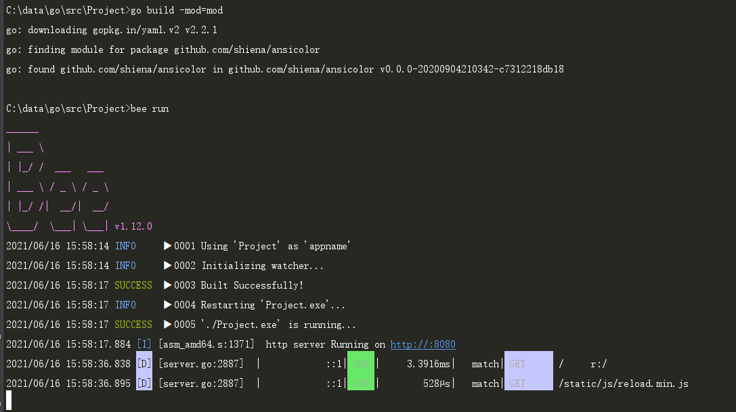Click the /static/js/reload.min.js path
Viewport: 736px width, 412px height.
coord(624,384)
